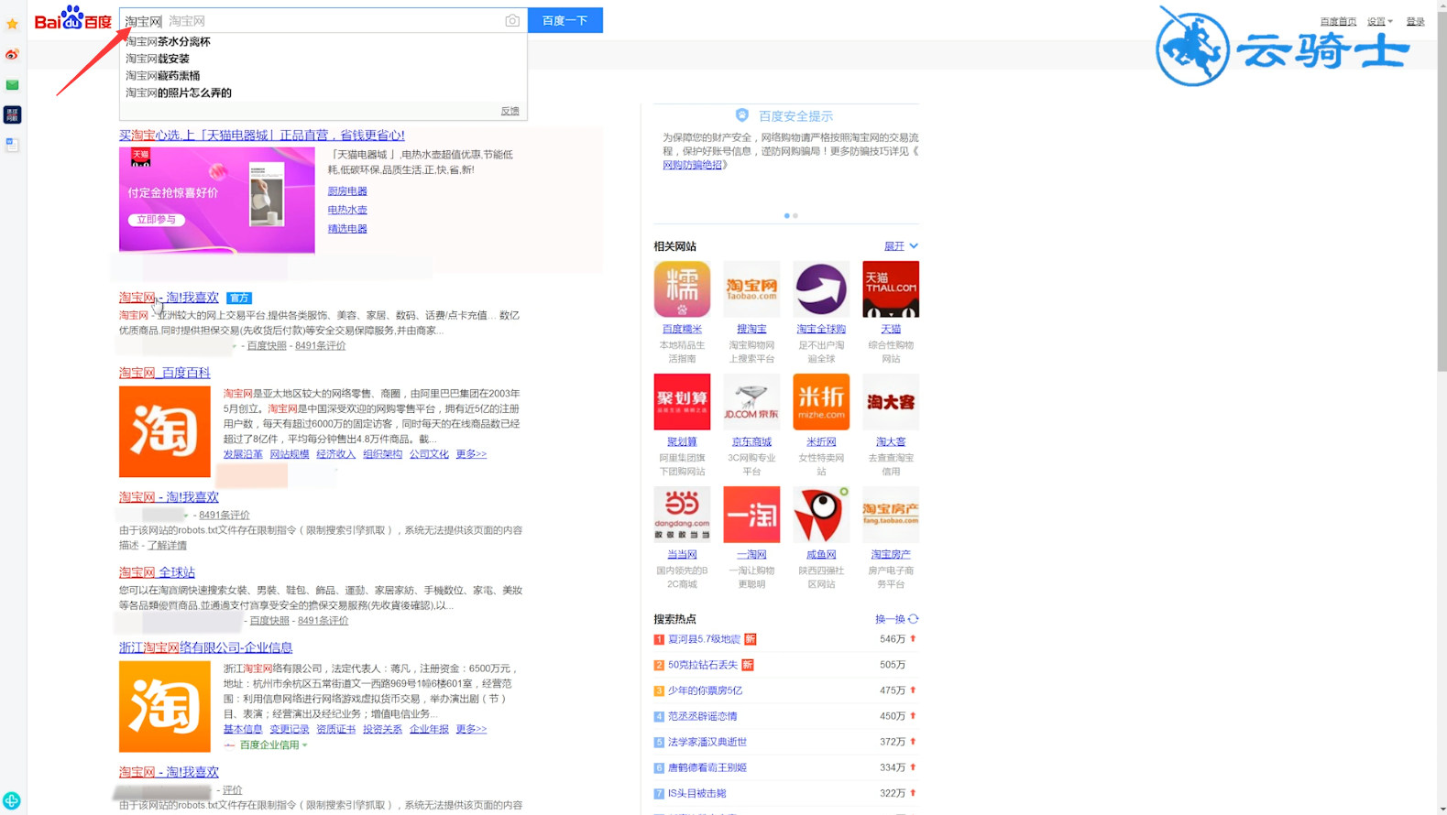Viewport: 1447px width, 815px height.
Task: Click 百度一下 search button
Action: [x=565, y=20]
